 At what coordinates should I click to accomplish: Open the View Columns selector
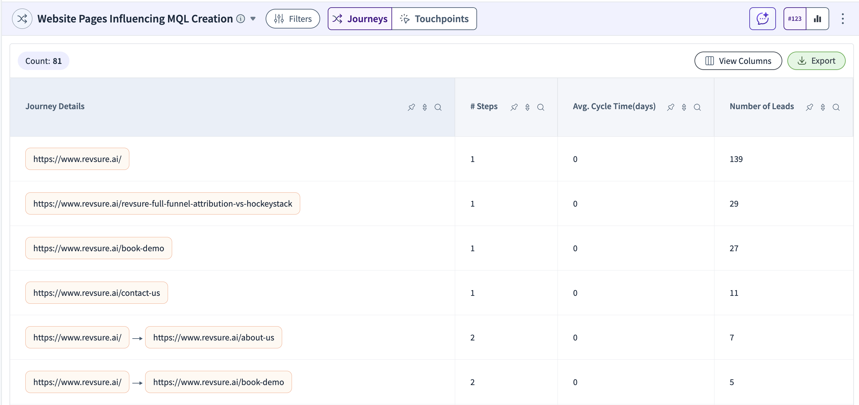coord(738,61)
